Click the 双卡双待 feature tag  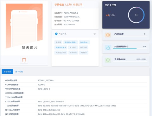73,53
